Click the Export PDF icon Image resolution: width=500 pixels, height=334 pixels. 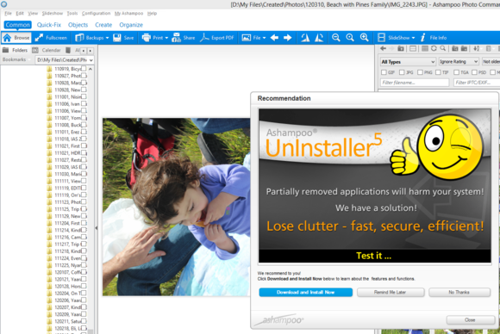pos(204,38)
